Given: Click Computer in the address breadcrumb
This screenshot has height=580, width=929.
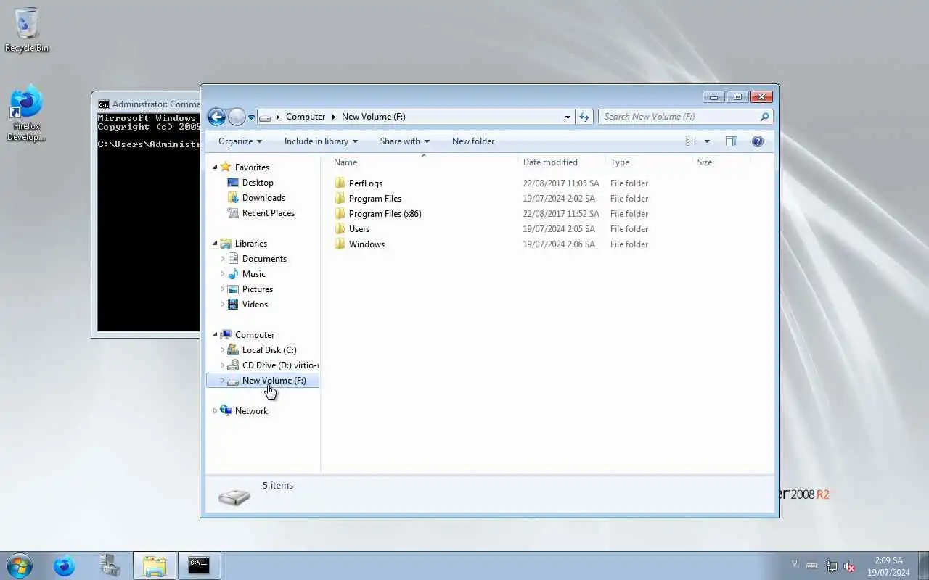Looking at the screenshot, I should coord(306,117).
